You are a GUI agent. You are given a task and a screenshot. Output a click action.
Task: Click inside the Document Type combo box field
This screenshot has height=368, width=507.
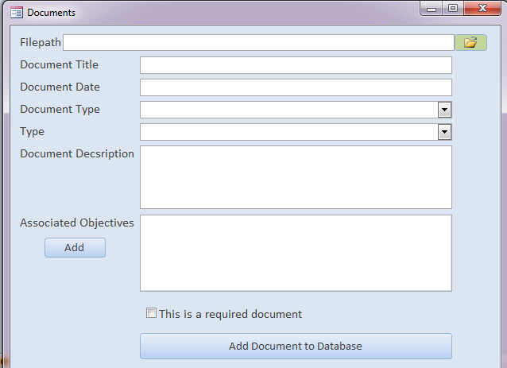point(289,110)
